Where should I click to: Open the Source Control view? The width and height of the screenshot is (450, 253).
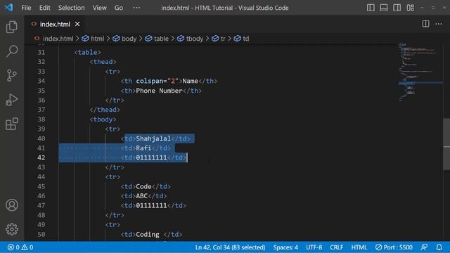[12, 75]
